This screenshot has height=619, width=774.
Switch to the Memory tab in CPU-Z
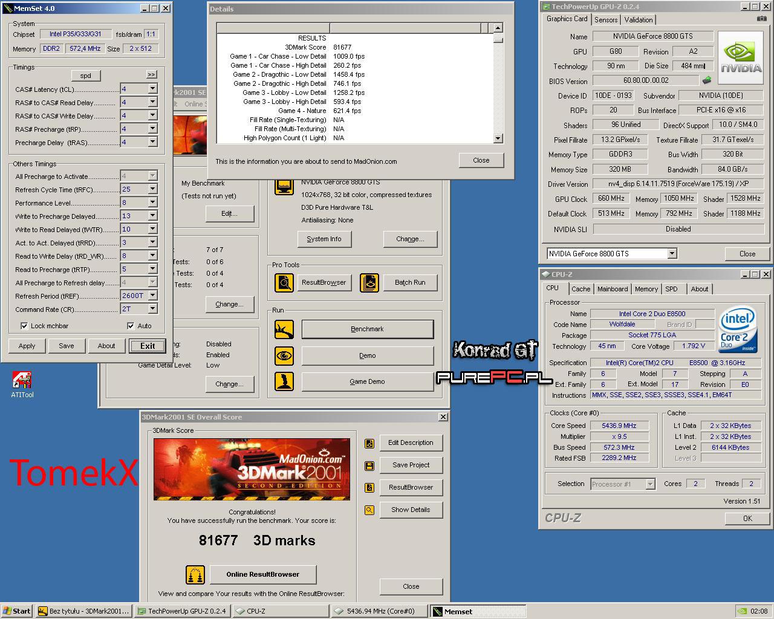pyautogui.click(x=646, y=289)
